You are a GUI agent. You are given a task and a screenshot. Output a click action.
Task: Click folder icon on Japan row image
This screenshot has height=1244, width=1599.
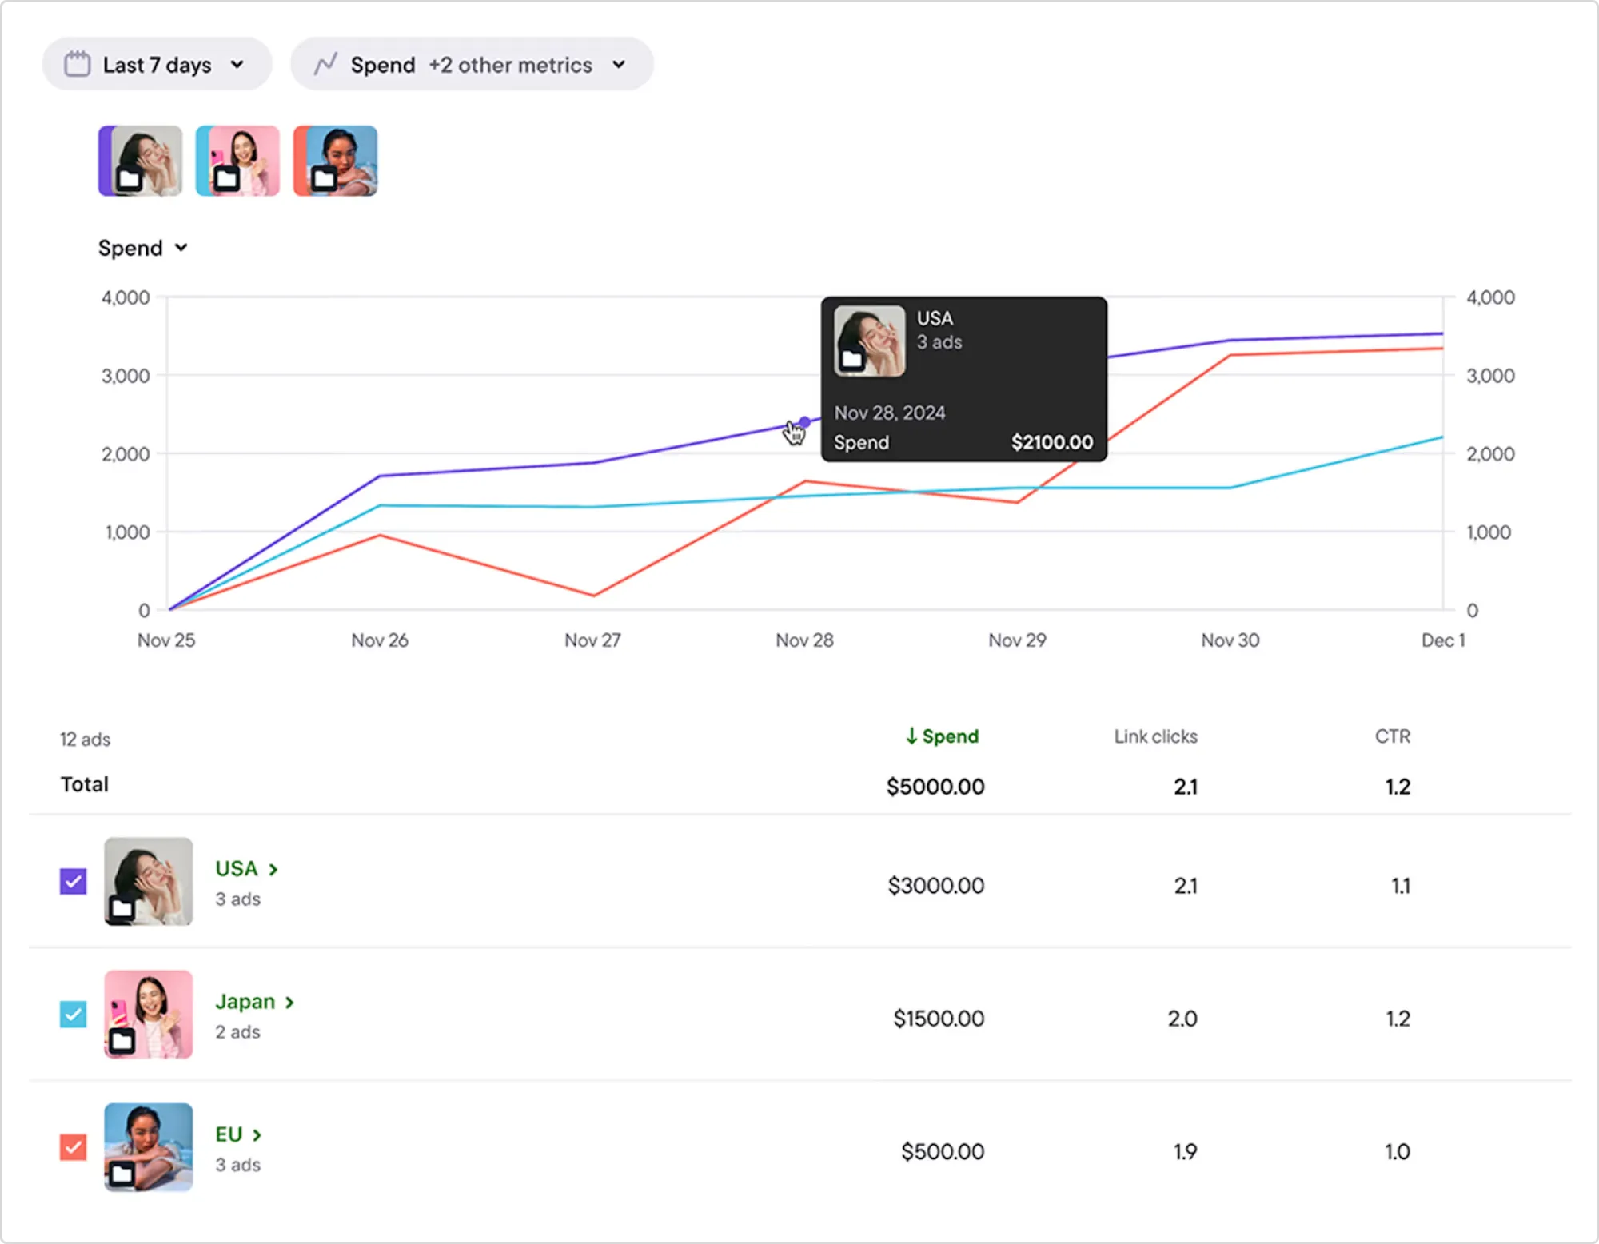[122, 1041]
